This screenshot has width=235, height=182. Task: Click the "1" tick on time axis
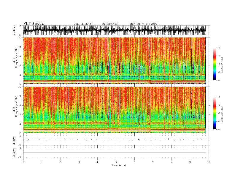click(42, 162)
